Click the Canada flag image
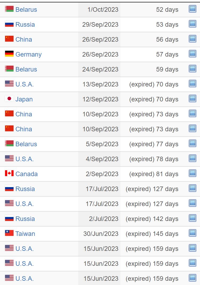200x285 pixels. click(x=9, y=173)
